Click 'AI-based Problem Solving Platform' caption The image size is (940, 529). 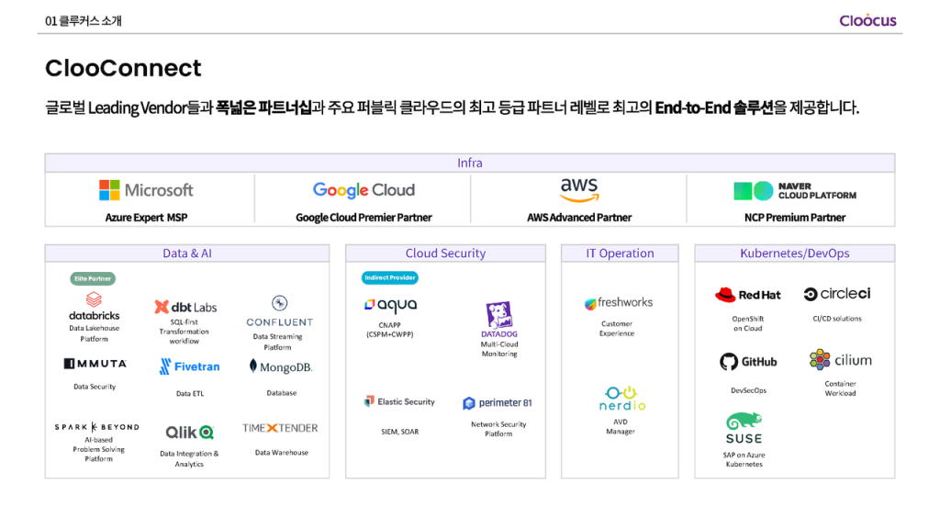pyautogui.click(x=98, y=449)
